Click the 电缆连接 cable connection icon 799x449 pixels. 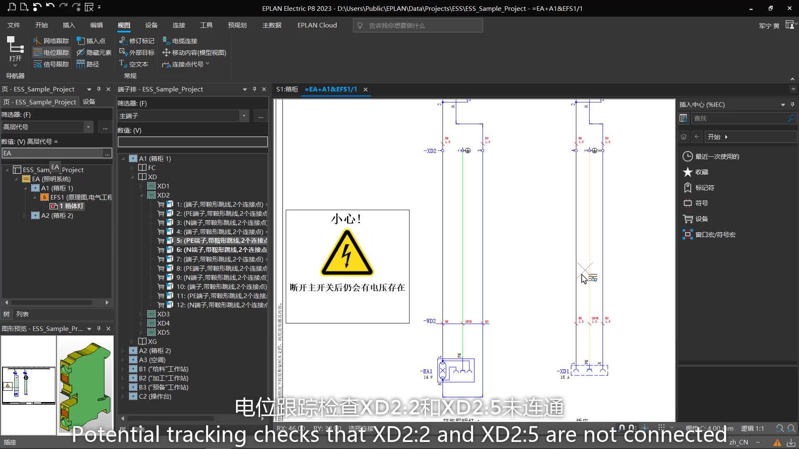click(x=166, y=41)
